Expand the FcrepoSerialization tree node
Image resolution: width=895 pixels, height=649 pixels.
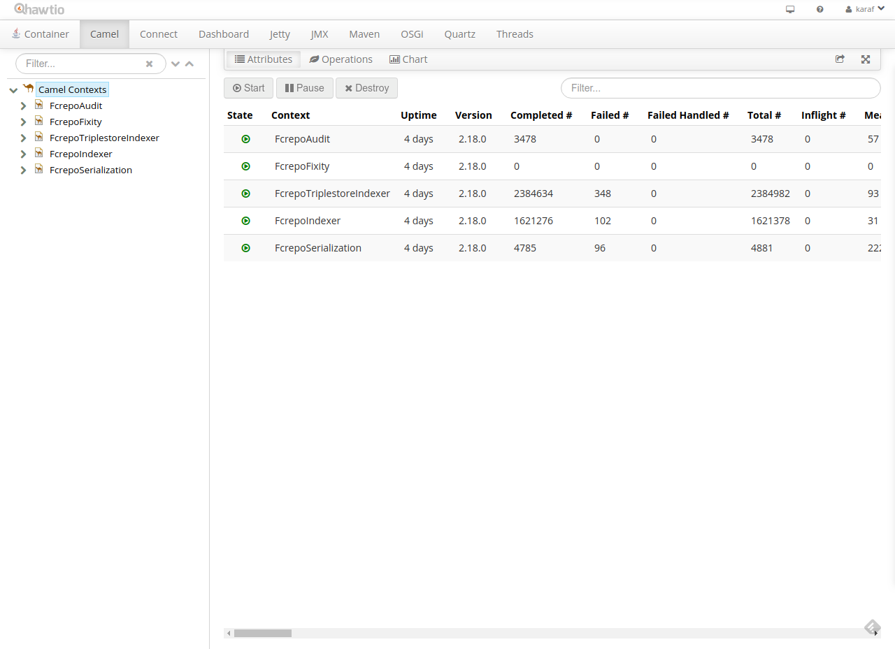[23, 170]
